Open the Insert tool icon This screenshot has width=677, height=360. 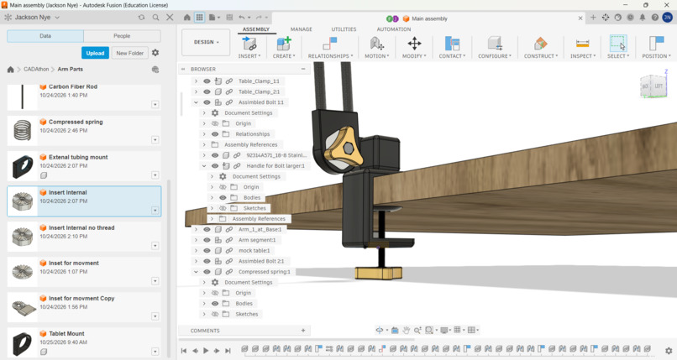tap(249, 44)
